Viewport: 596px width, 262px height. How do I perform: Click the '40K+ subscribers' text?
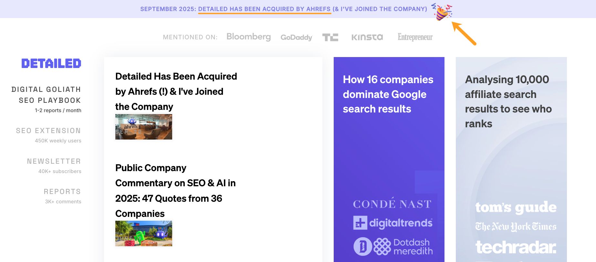pos(60,171)
